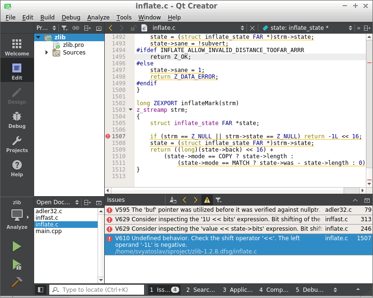Open the Design mode

(x=17, y=96)
